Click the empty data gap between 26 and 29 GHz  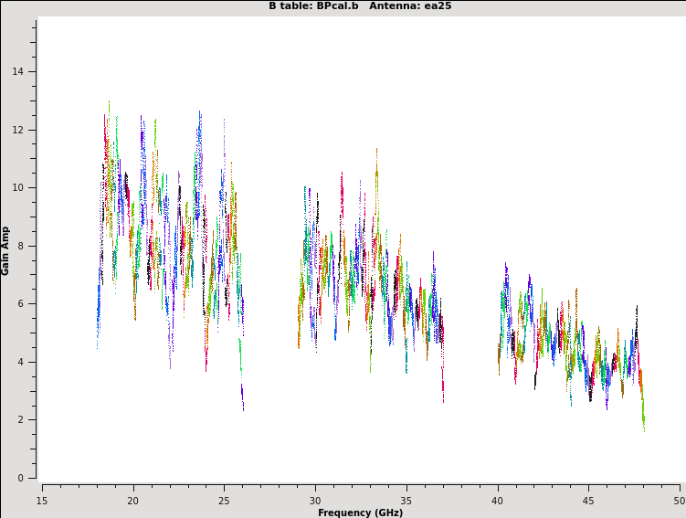[270, 274]
